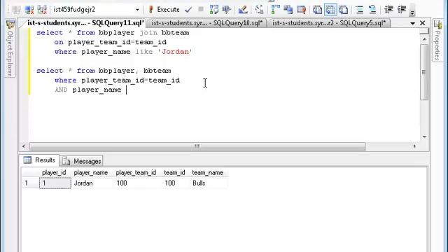Switch to the SQLQuery5.sql tab
The image size is (448, 252).
click(x=329, y=23)
